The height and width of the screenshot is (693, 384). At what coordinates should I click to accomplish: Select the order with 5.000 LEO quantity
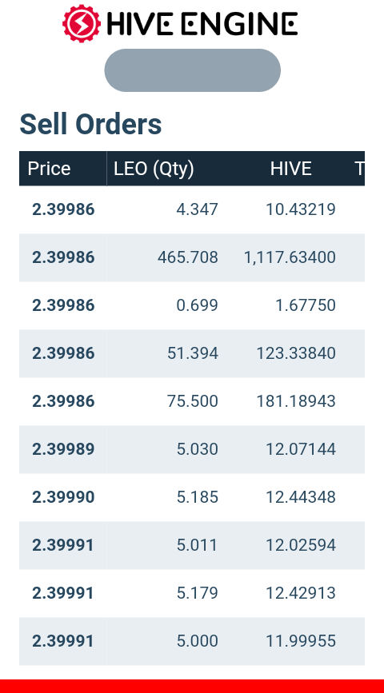click(x=192, y=641)
